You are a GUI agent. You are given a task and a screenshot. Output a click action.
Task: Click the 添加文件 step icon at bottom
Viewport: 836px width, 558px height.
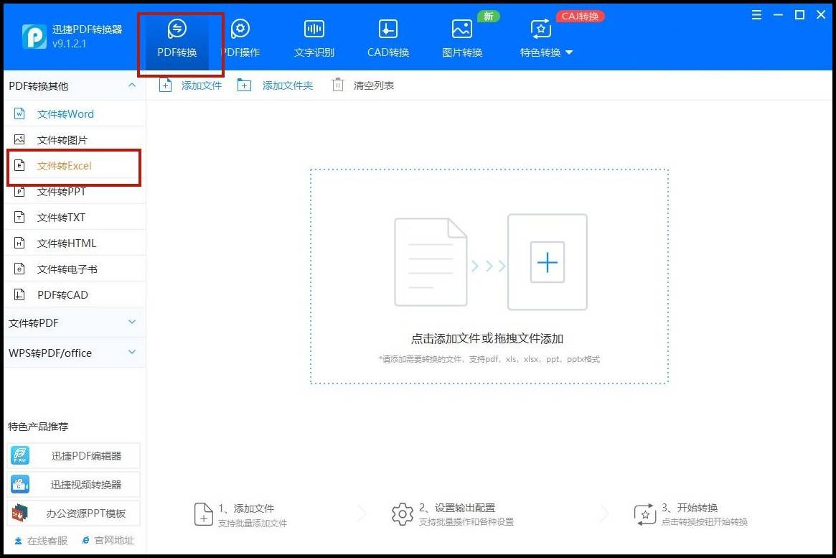(203, 514)
